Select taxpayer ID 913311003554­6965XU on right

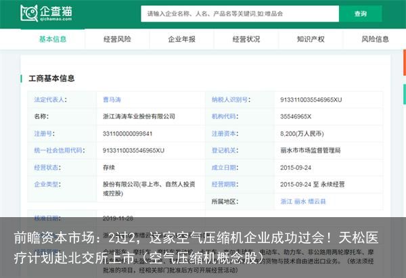click(311, 99)
